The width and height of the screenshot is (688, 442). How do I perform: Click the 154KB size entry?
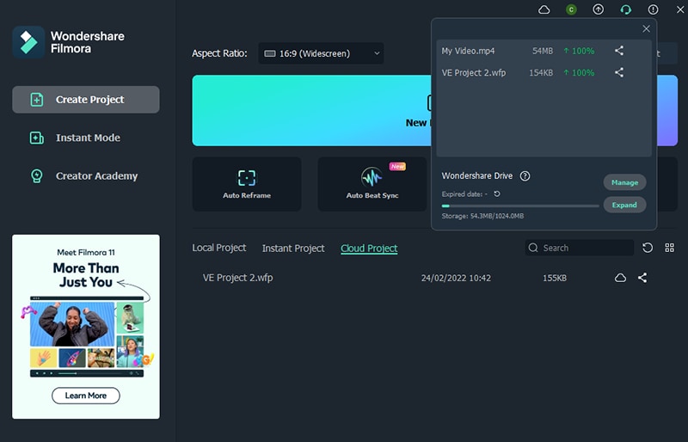(541, 73)
